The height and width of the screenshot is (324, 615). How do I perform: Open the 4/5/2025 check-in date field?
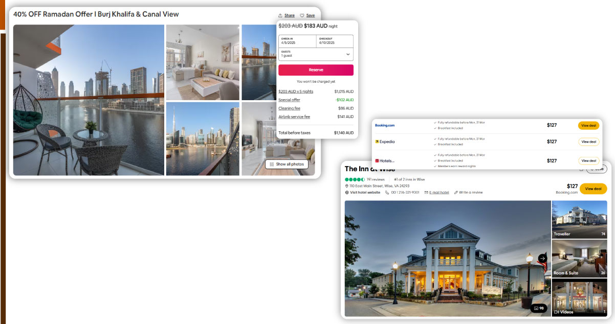tap(297, 41)
